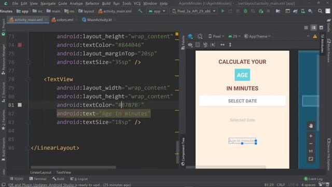Click the fold marker at line 83

point(29,122)
